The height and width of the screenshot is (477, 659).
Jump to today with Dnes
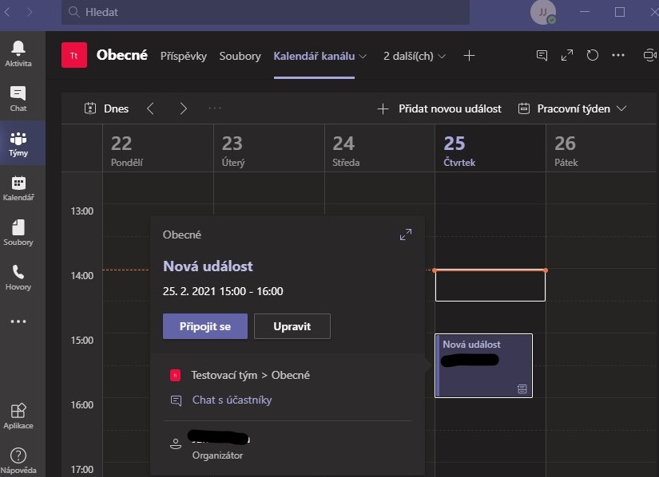107,108
